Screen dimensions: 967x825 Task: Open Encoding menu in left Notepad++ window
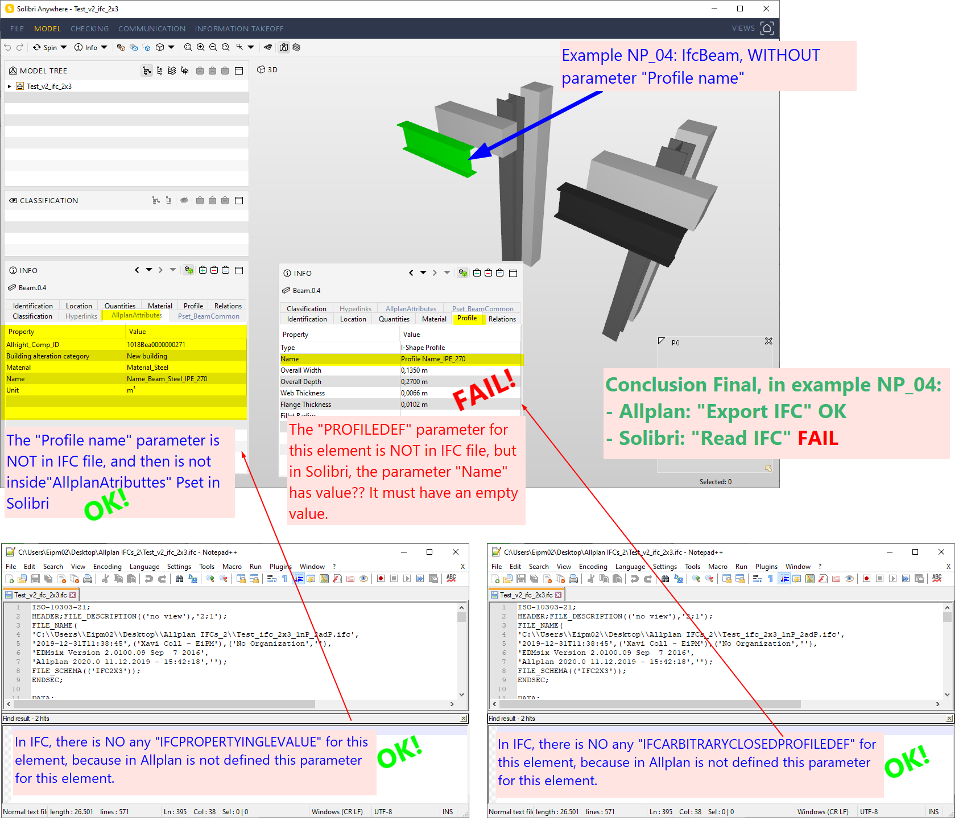[x=108, y=567]
